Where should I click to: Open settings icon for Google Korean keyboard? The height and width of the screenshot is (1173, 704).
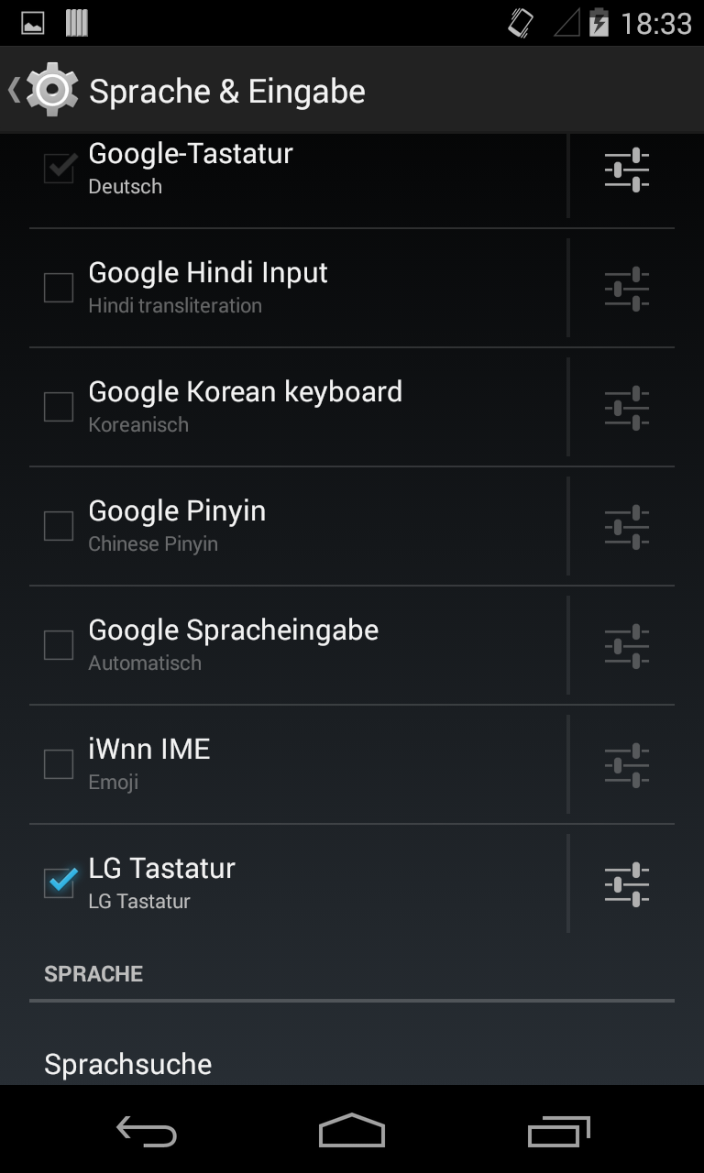click(627, 408)
